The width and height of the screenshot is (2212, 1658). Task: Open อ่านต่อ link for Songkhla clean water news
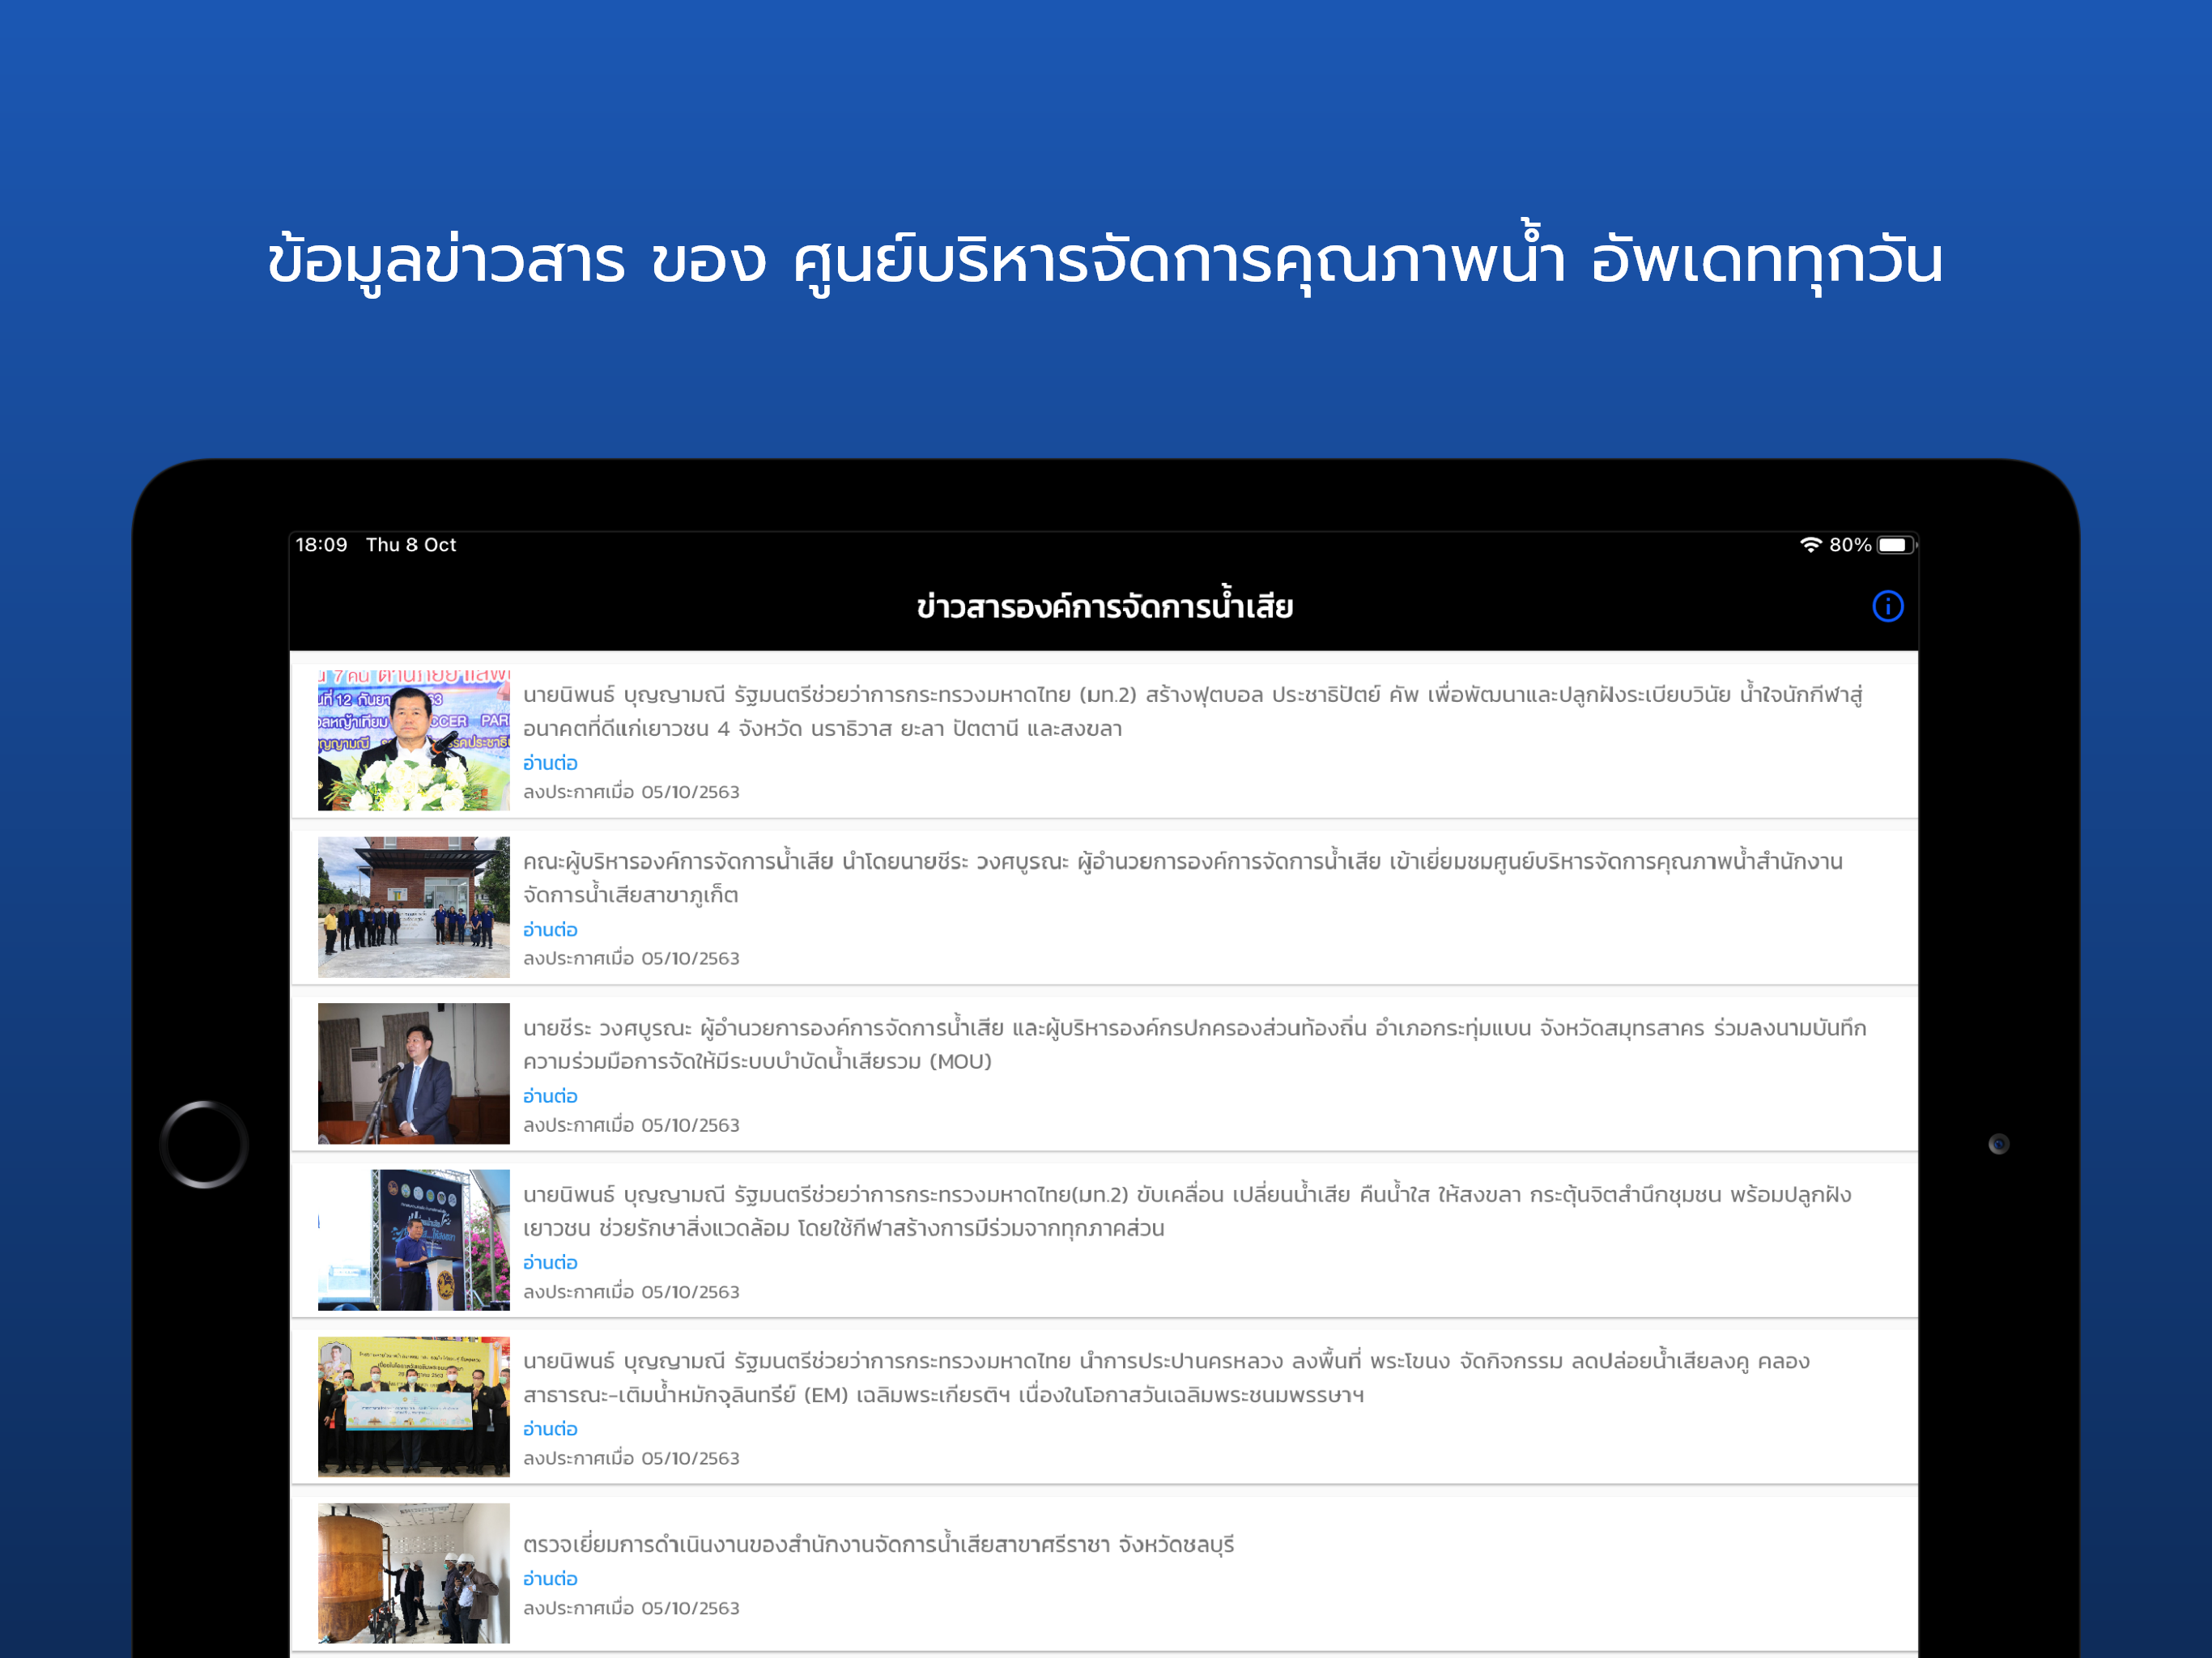tap(550, 1263)
